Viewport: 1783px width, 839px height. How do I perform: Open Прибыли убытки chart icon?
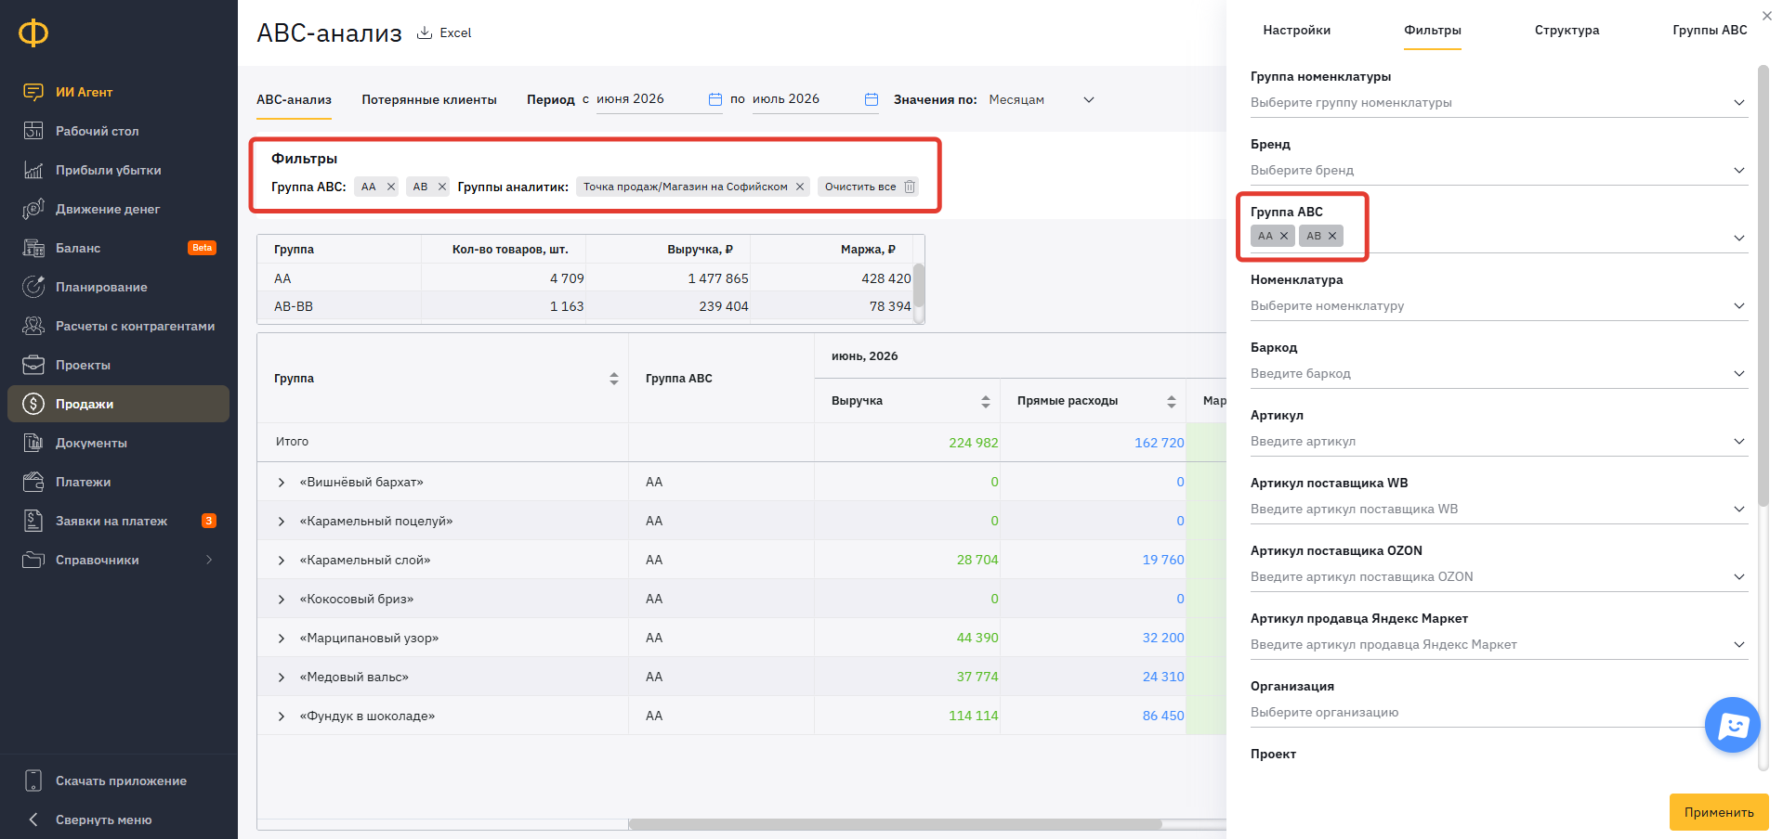tap(33, 170)
